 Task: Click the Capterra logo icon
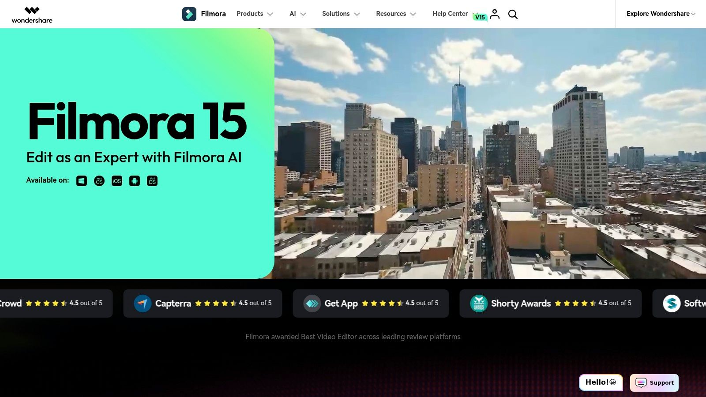(x=143, y=303)
